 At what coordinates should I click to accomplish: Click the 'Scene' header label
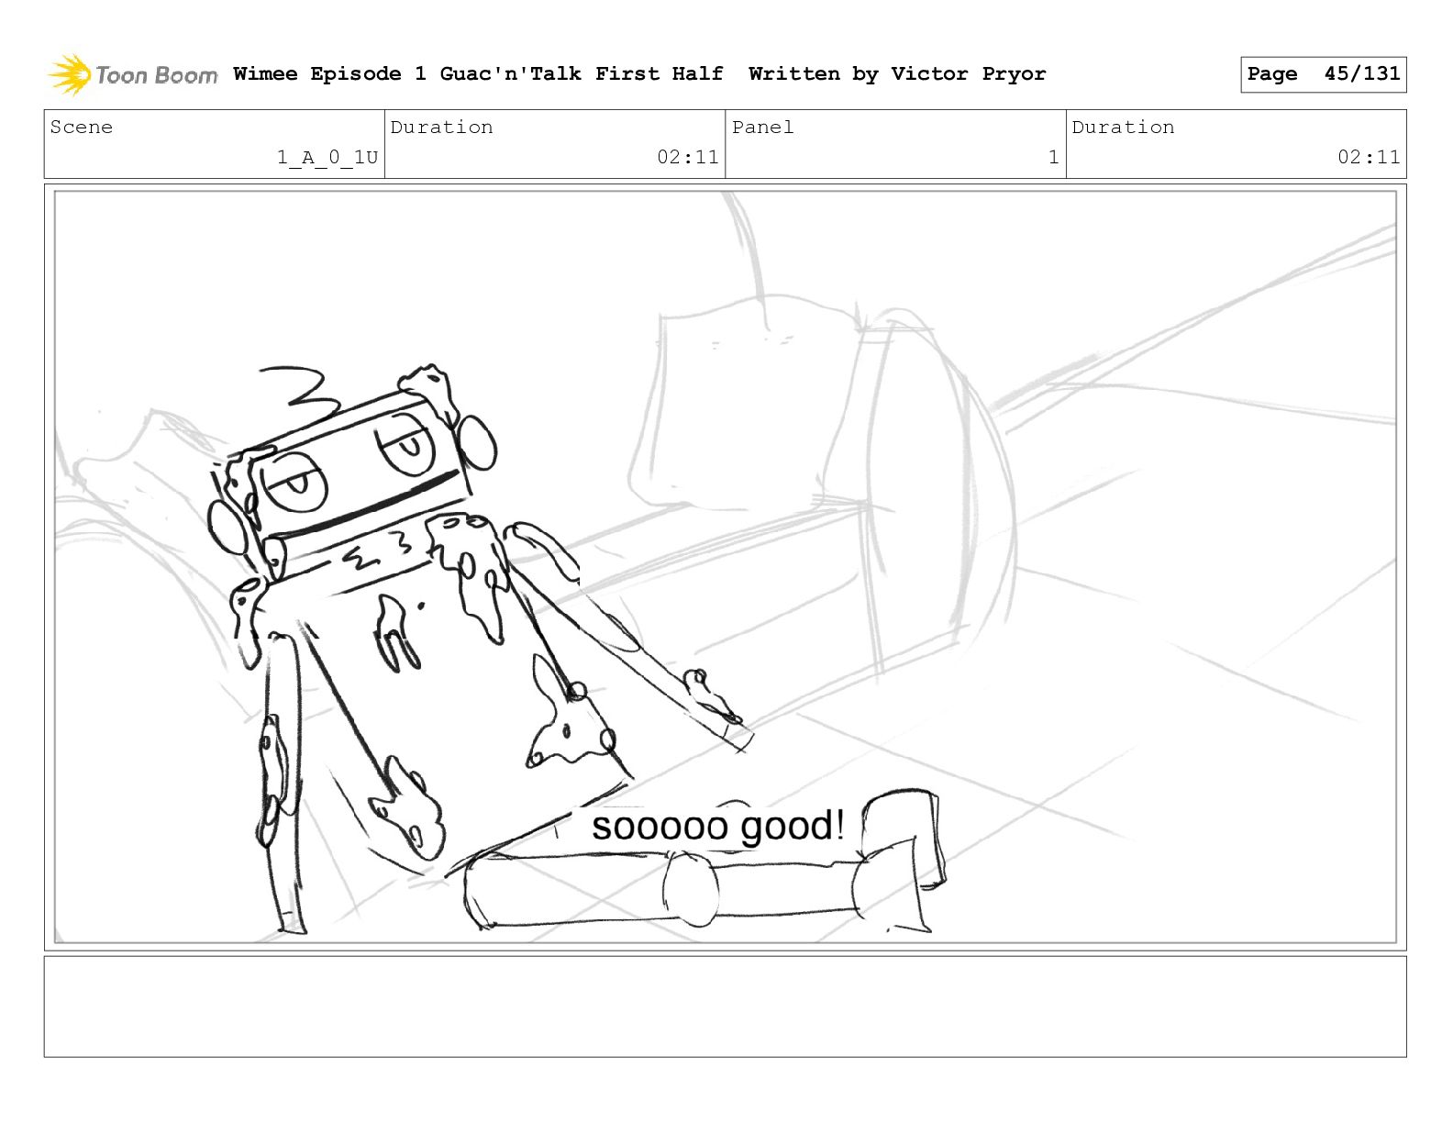pos(82,128)
